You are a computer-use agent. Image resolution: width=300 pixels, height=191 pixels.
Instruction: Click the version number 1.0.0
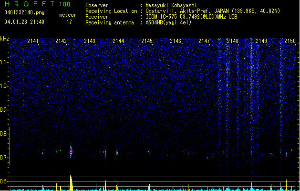tap(65, 4)
